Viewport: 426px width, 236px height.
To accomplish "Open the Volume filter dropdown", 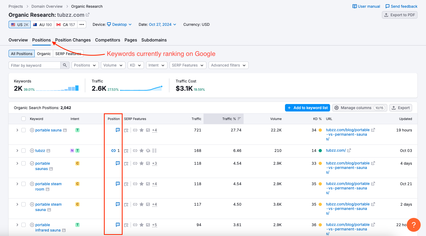I will pyautogui.click(x=113, y=65).
